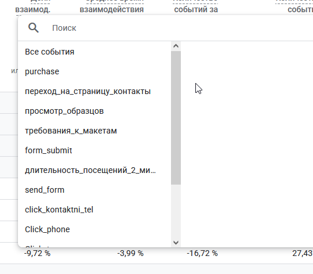Select click_kontaktni_tel event
313x274 pixels.
pyautogui.click(x=59, y=210)
